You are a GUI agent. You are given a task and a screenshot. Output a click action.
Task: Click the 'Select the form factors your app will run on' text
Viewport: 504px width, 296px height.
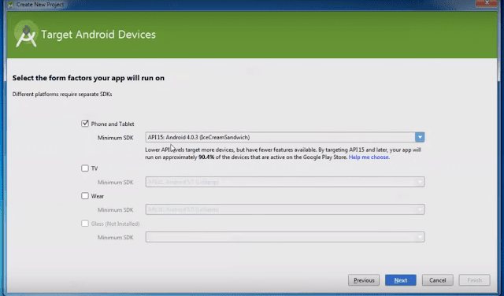pos(88,78)
